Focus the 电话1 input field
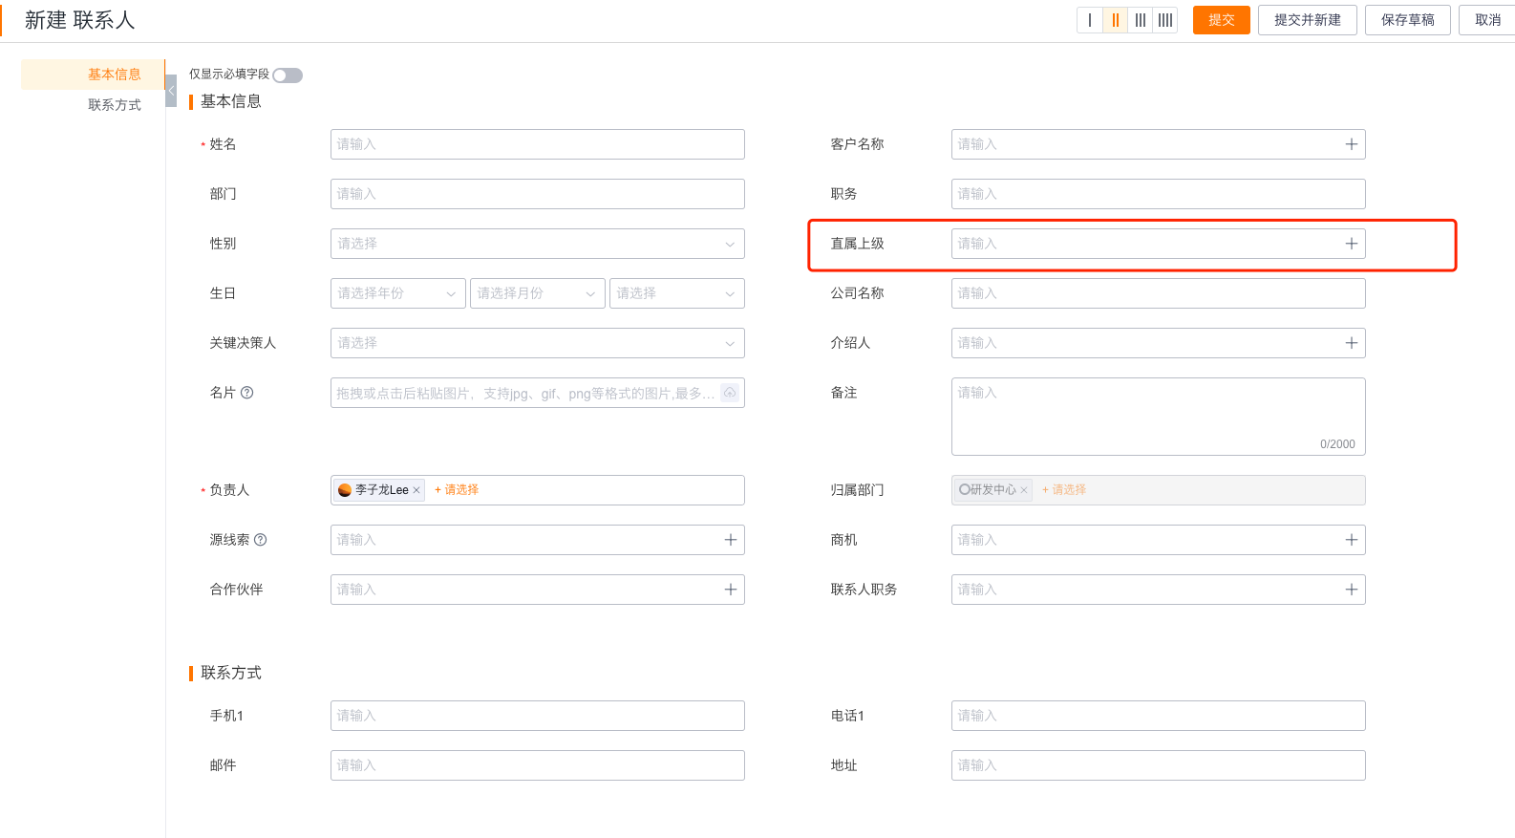 coord(1159,716)
